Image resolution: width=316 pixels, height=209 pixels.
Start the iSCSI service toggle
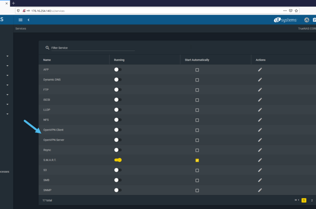tap(118, 100)
